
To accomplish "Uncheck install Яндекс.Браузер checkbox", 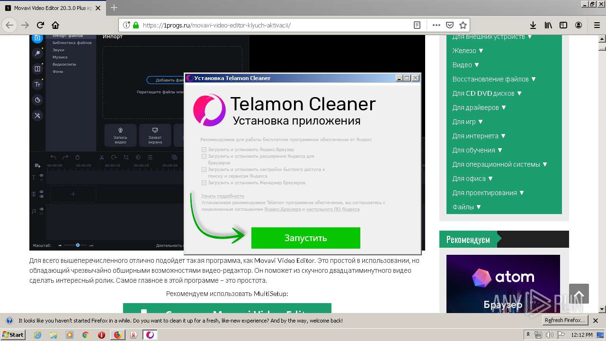I will point(204,150).
